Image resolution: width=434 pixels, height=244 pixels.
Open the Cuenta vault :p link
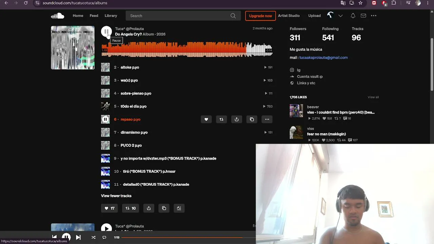[x=310, y=77]
